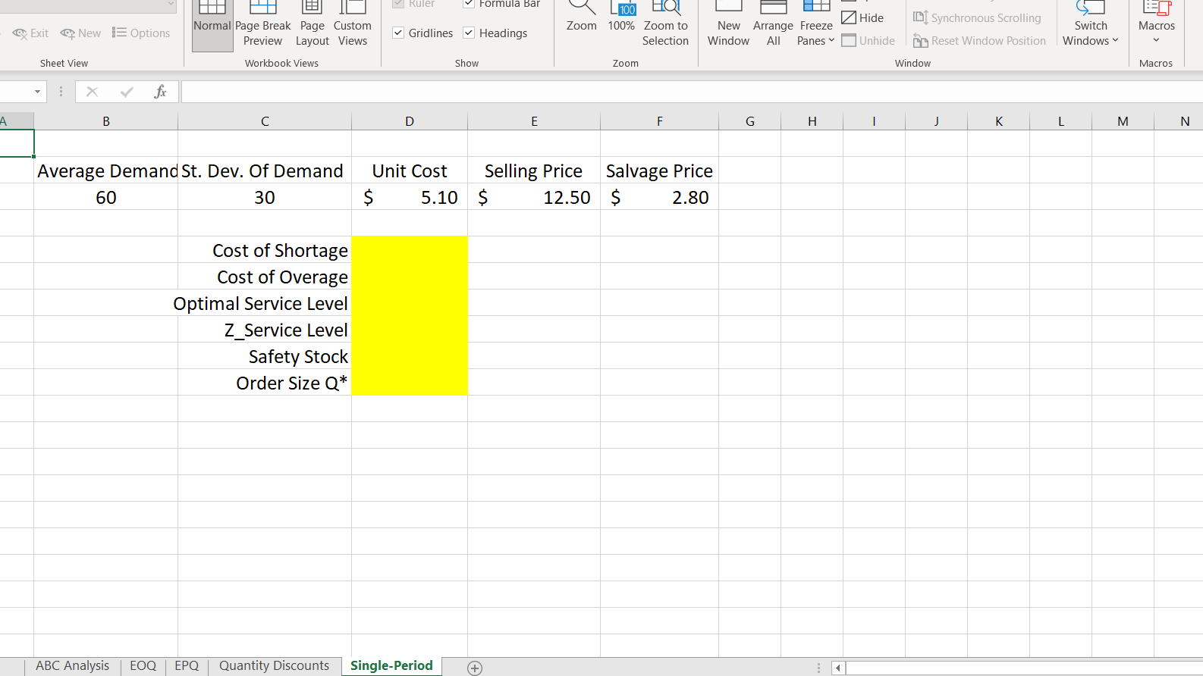The image size is (1203, 676).
Task: Select yellow cell next to Cost of Overage
Action: pyautogui.click(x=410, y=276)
